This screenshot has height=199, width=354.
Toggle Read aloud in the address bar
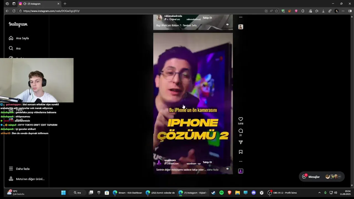click(271, 11)
